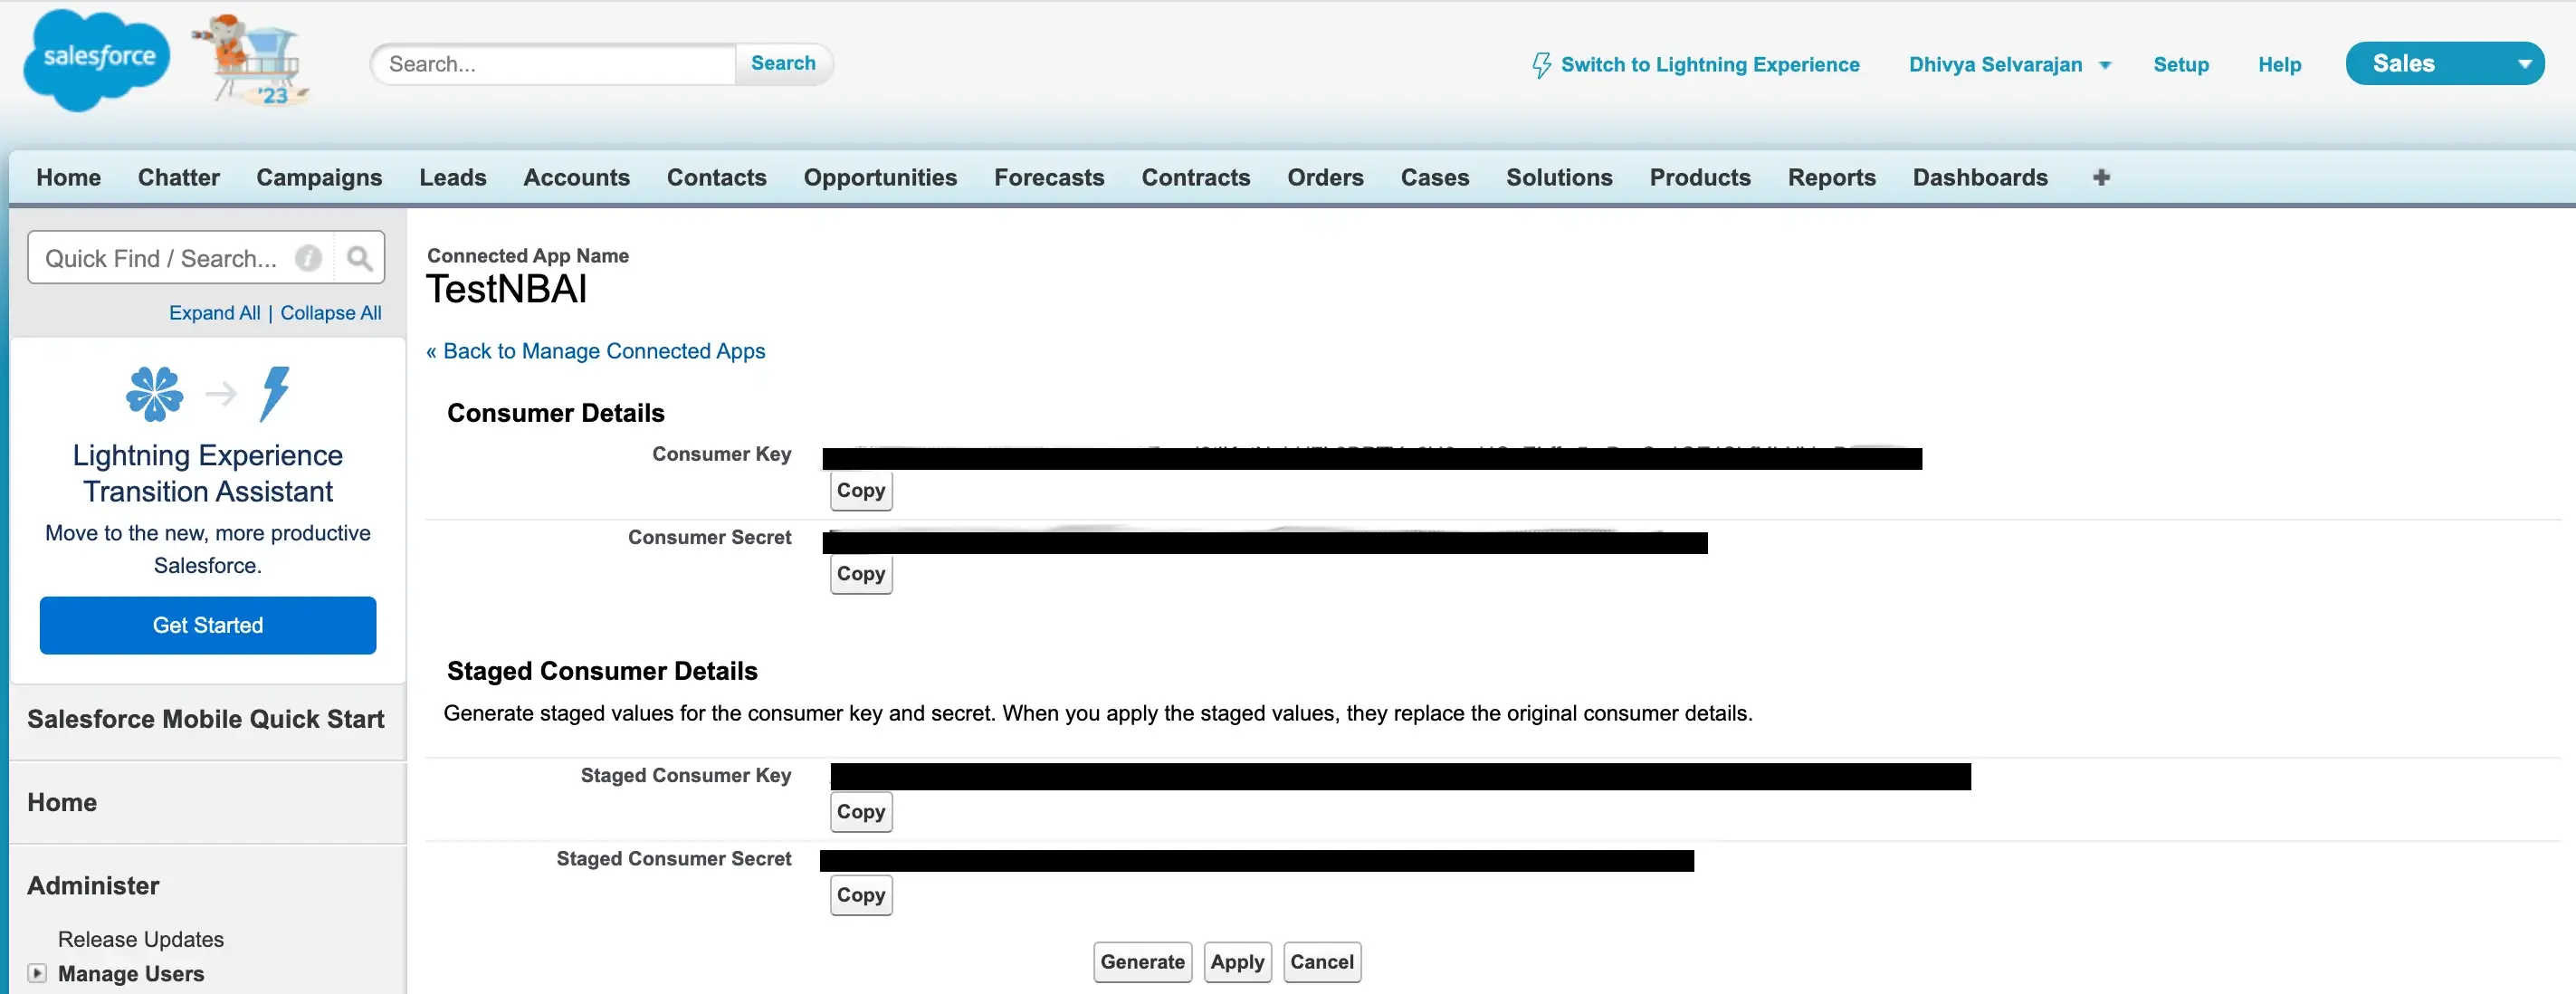The image size is (2576, 994).
Task: Open the Opportunities tab
Action: (x=880, y=177)
